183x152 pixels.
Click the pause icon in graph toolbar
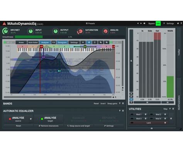83,42
